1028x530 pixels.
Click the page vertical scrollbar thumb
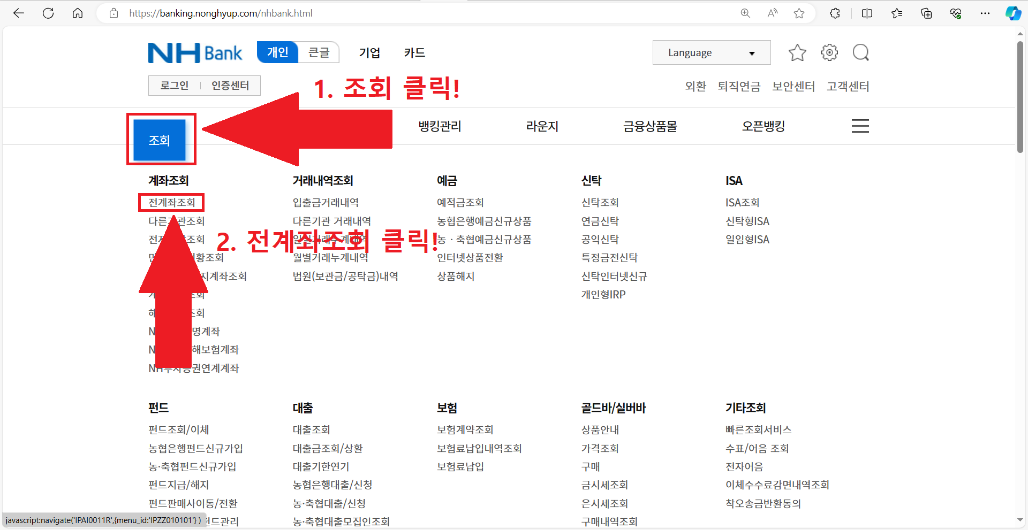pyautogui.click(x=1020, y=96)
